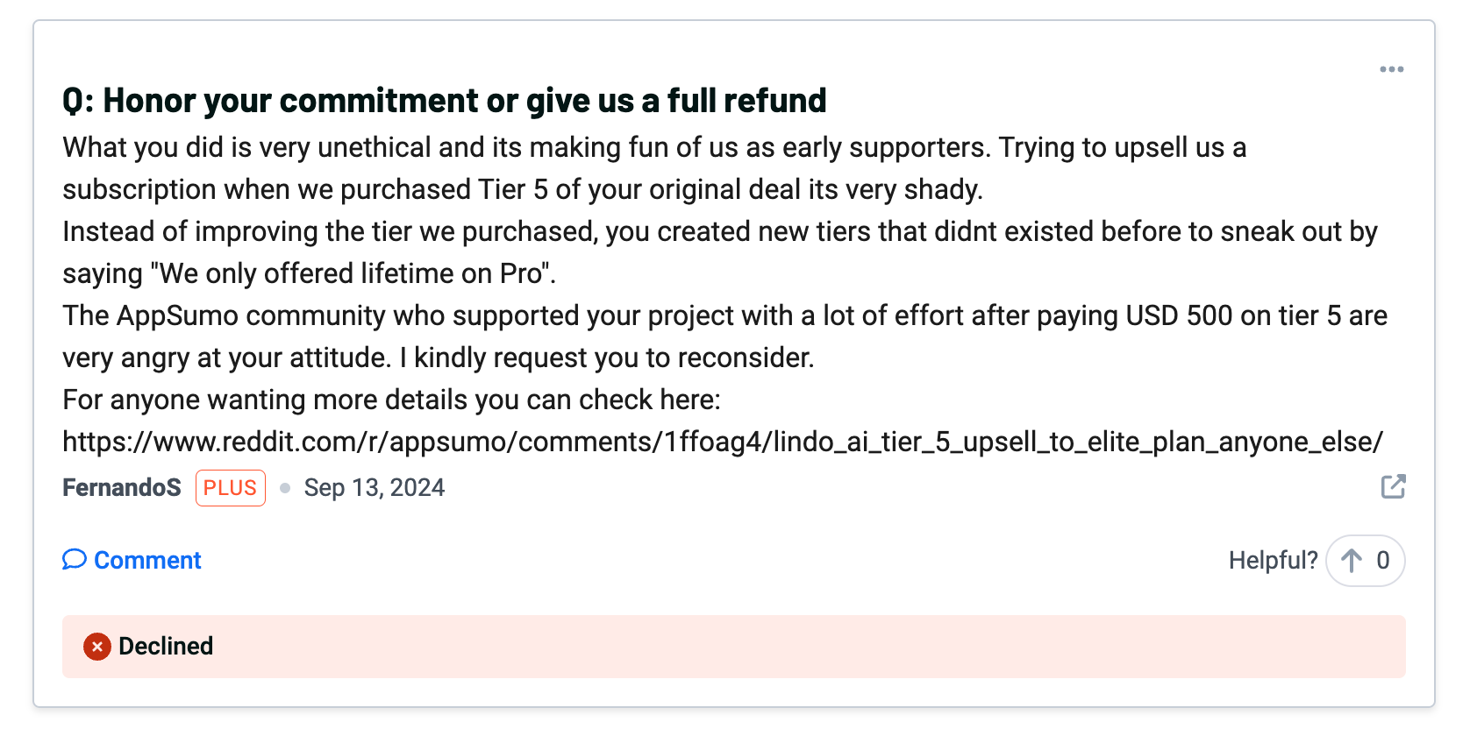Viewport: 1470px width, 736px height.
Task: Click the PLUS member badge
Action: tap(231, 488)
